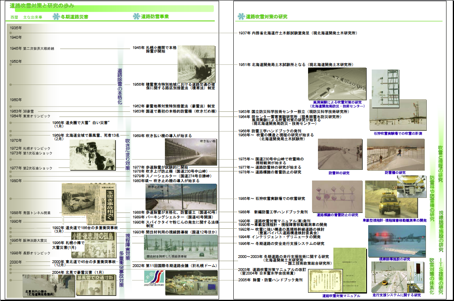Click the snowflake icon beside 道路吹雪対策の研究
Image resolution: width=454 pixels, height=301 pixels.
click(241, 17)
